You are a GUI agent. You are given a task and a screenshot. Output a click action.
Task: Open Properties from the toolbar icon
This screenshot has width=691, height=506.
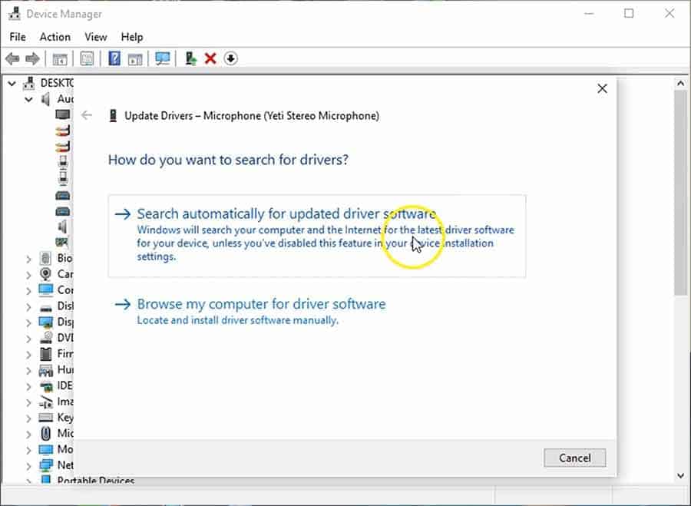coord(87,58)
